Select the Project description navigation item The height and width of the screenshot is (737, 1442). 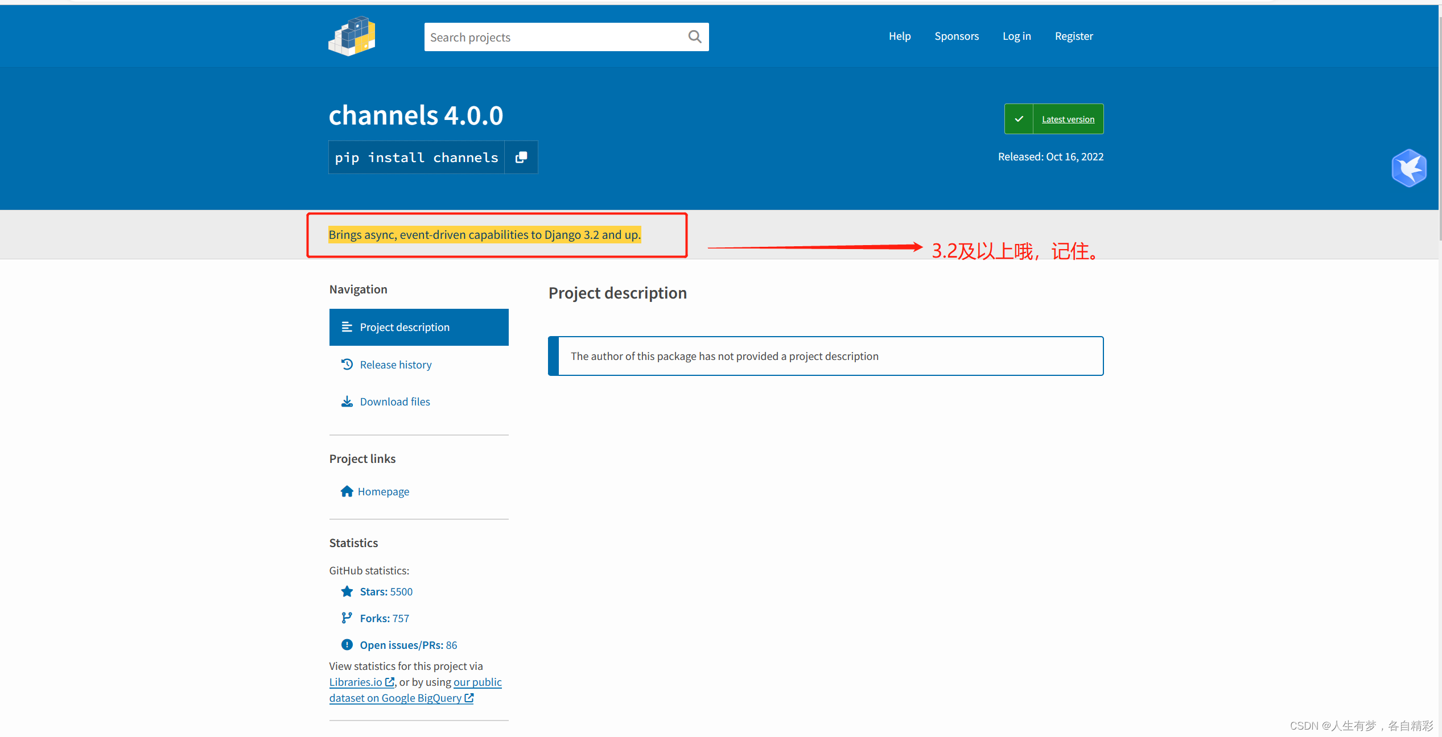(x=405, y=327)
